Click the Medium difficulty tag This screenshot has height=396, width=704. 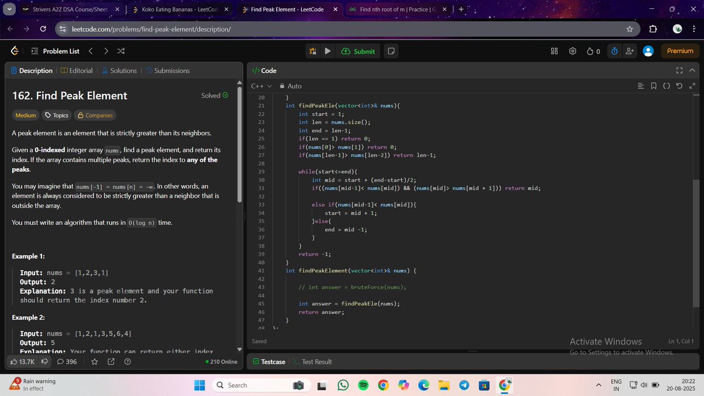[25, 116]
